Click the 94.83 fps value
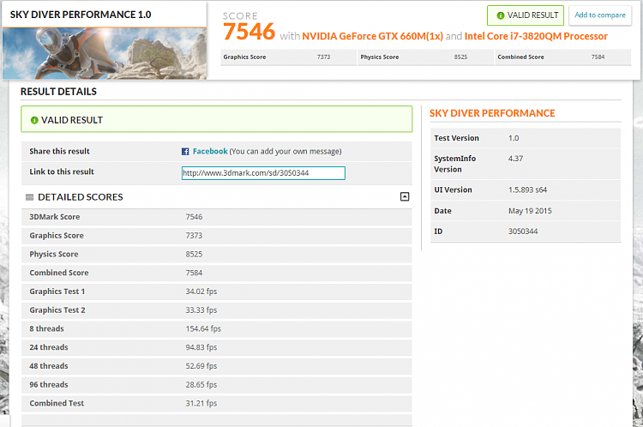This screenshot has height=427, width=643. pyautogui.click(x=201, y=347)
